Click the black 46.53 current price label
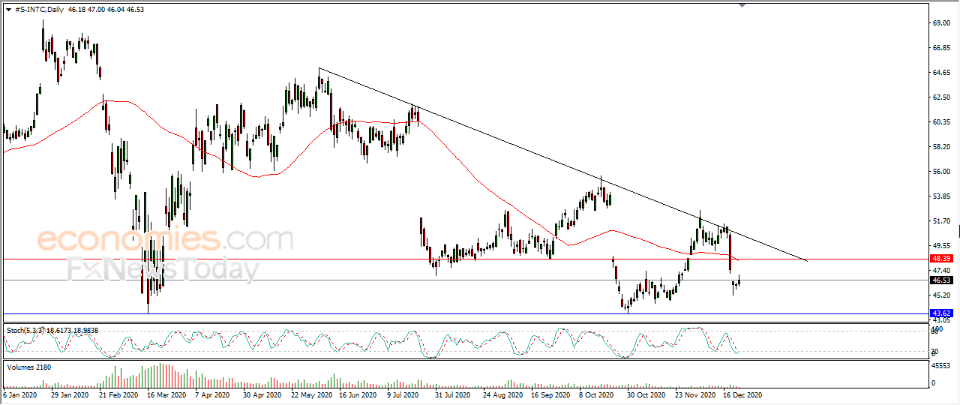The width and height of the screenshot is (960, 405). [941, 280]
